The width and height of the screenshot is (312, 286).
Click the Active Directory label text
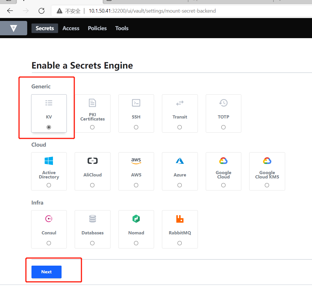click(49, 175)
